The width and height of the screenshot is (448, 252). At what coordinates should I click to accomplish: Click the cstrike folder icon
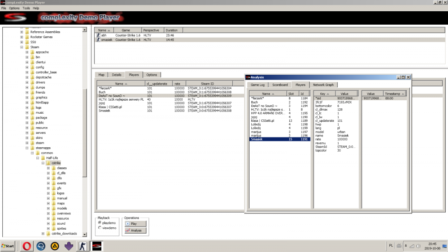(48, 163)
